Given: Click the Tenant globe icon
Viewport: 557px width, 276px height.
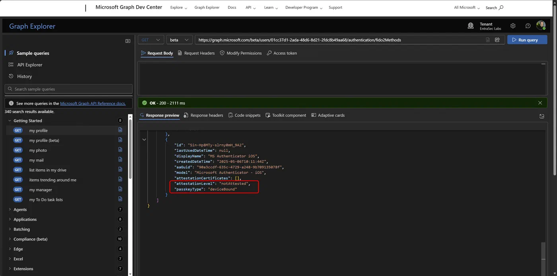Looking at the screenshot, I should 471,26.
